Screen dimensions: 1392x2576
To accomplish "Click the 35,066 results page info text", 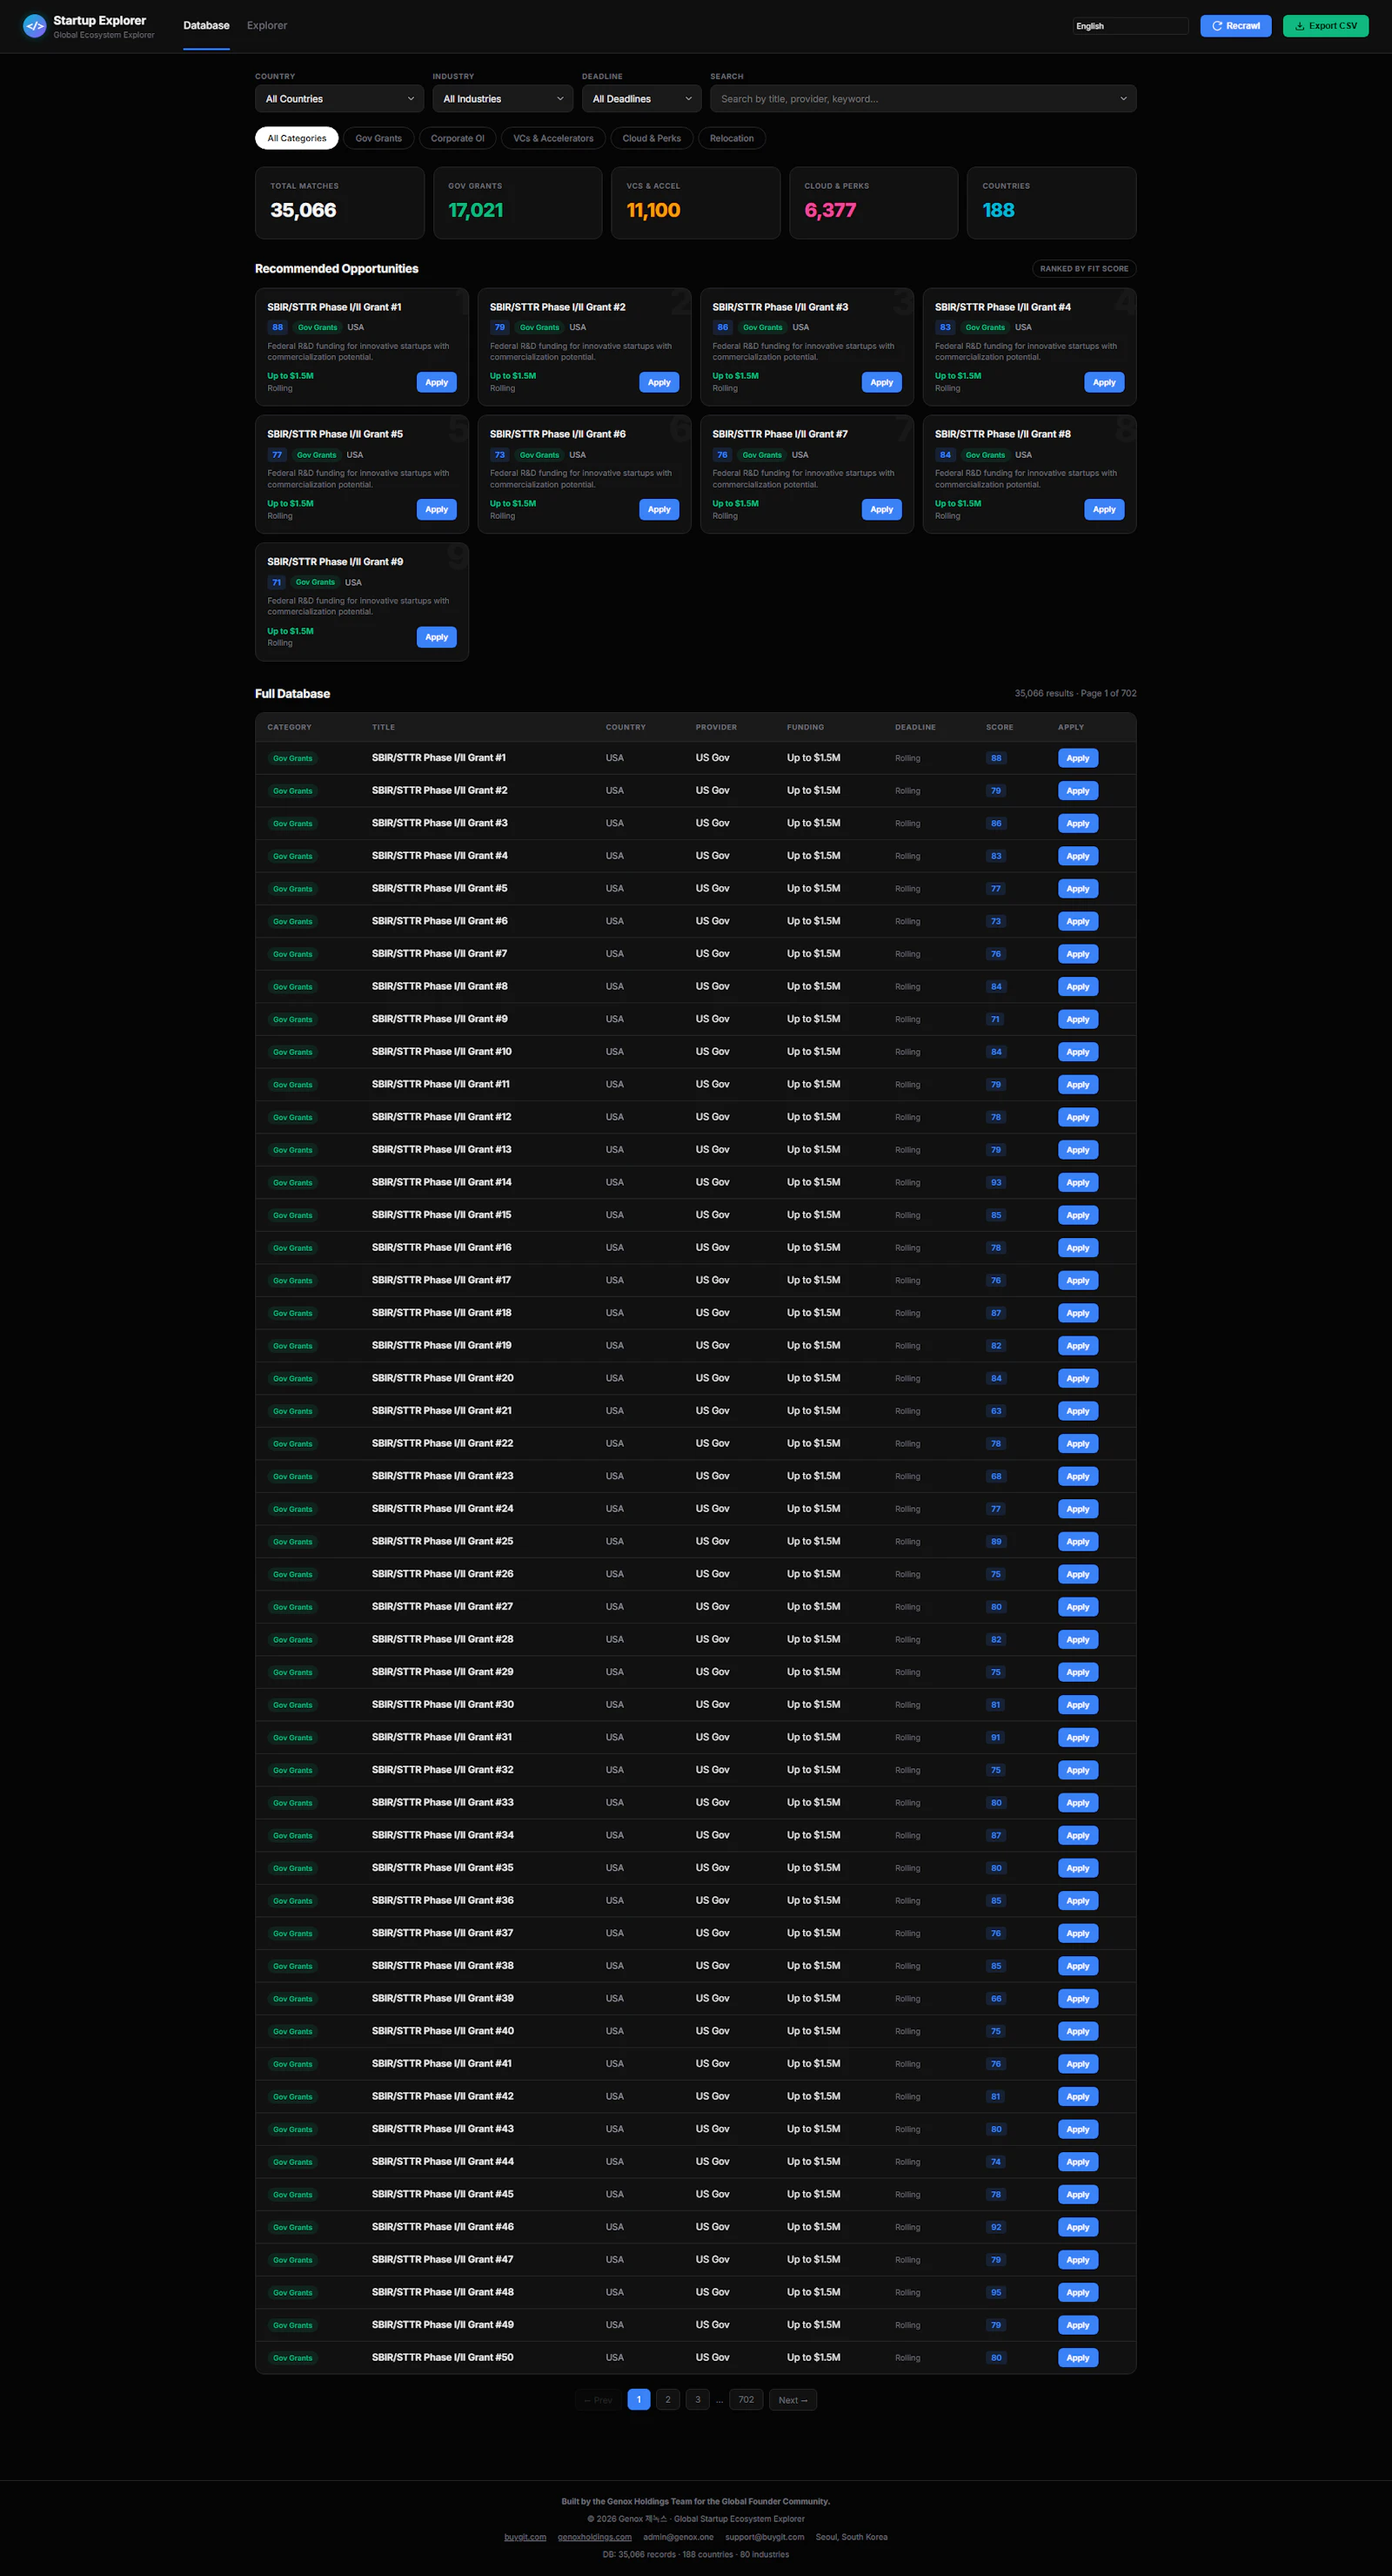I will (x=1075, y=693).
